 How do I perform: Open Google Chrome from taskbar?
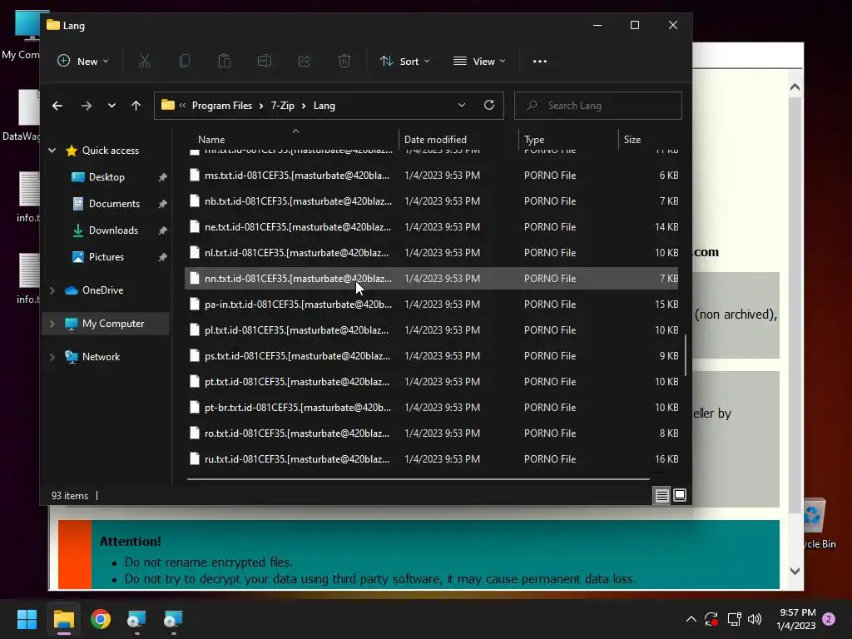click(x=101, y=619)
